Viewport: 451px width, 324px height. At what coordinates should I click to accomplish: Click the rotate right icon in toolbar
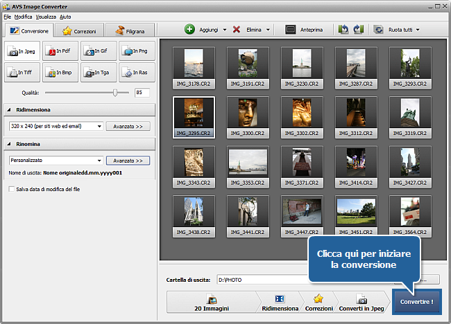pos(358,30)
